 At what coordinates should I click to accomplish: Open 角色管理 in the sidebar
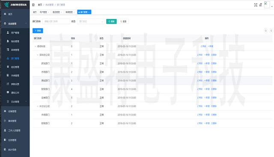[x=15, y=41]
